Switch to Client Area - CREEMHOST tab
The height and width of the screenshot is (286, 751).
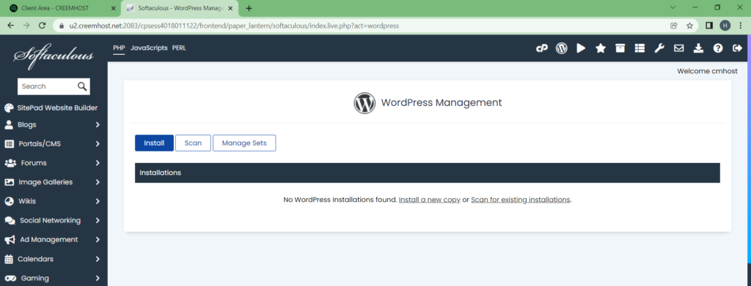point(62,9)
